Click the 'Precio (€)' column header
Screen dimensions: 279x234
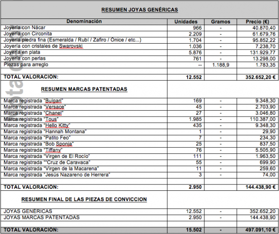pos(257,22)
